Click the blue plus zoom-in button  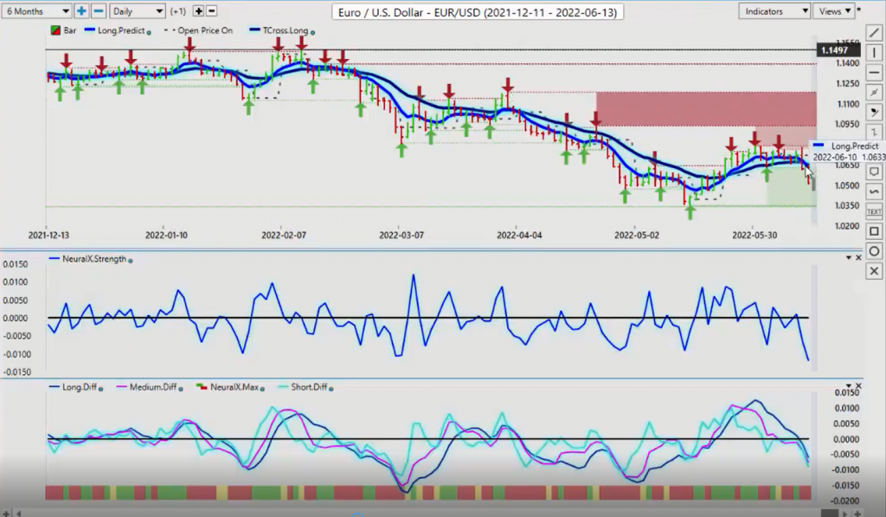click(x=81, y=10)
